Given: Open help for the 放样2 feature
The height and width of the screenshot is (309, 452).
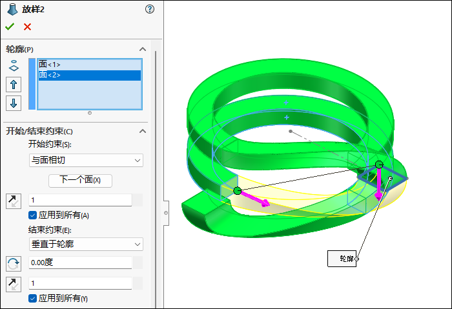Looking at the screenshot, I should 150,9.
